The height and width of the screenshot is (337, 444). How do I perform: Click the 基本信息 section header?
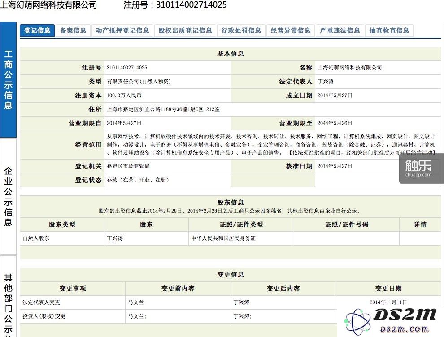tap(231, 54)
